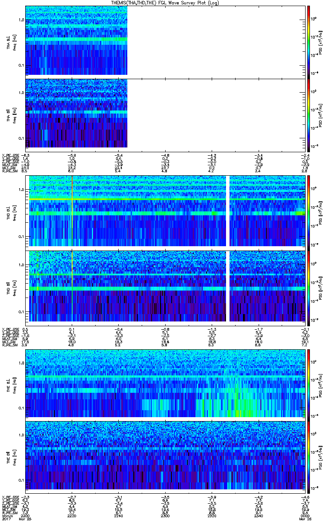The width and height of the screenshot is (326, 522).
Task: Click the red vertical spike in THD BL panel
Action: (x=72, y=211)
